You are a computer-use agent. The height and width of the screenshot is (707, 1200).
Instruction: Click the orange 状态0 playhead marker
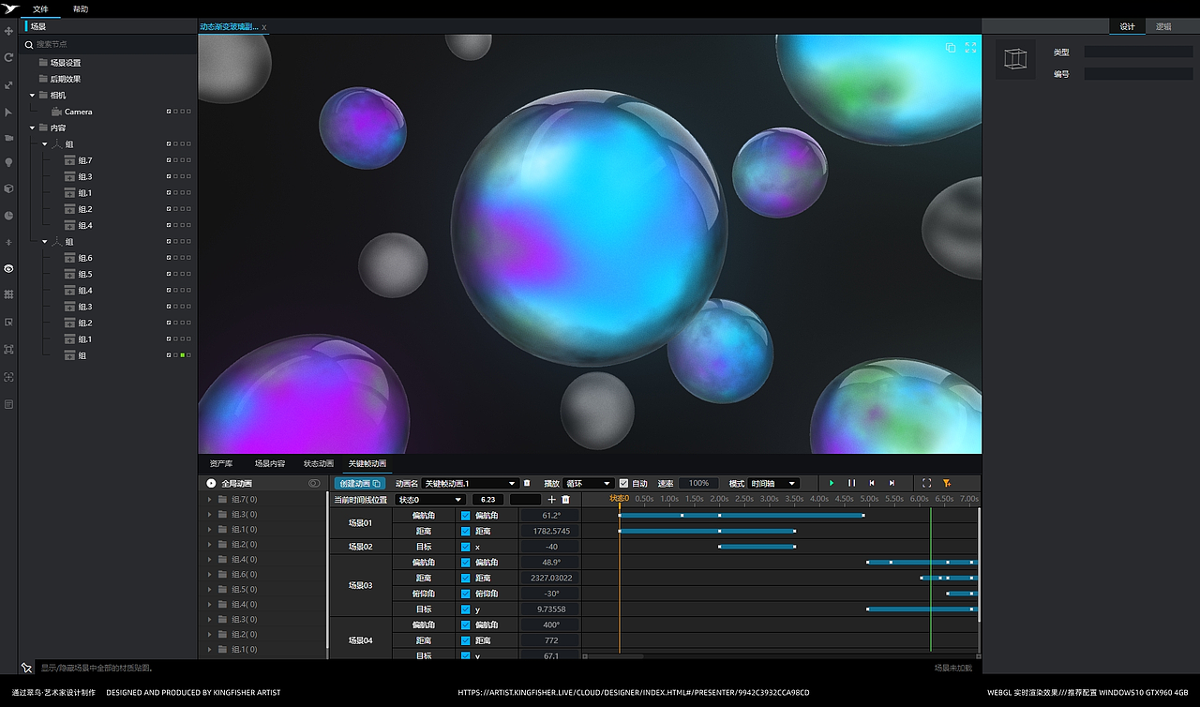(x=619, y=499)
